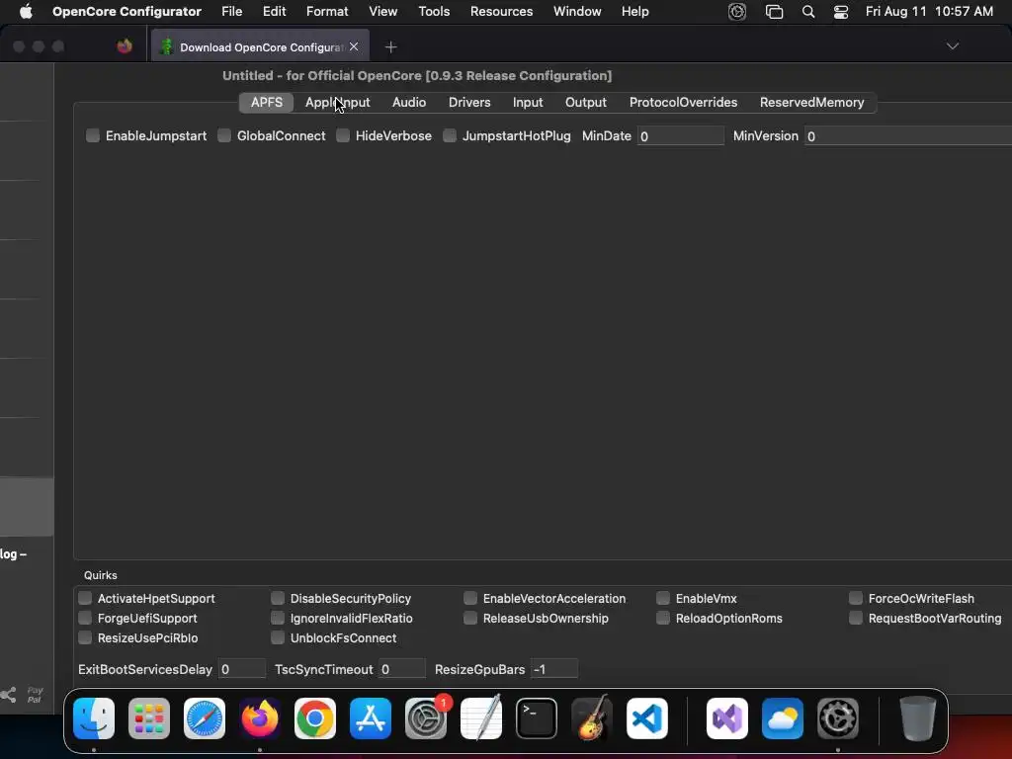The height and width of the screenshot is (759, 1012).
Task: Enable the EnableJumpstart checkbox
Action: (93, 135)
